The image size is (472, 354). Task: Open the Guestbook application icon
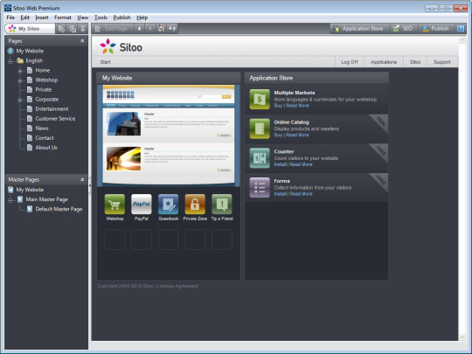click(x=169, y=204)
